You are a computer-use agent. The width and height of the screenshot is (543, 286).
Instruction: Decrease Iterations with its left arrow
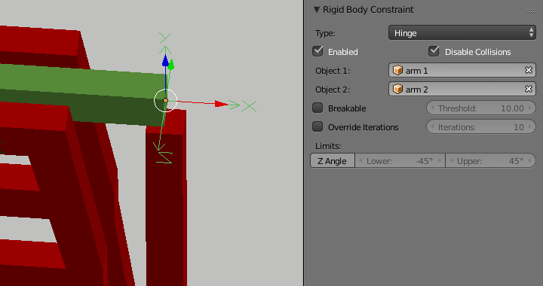[x=432, y=126]
